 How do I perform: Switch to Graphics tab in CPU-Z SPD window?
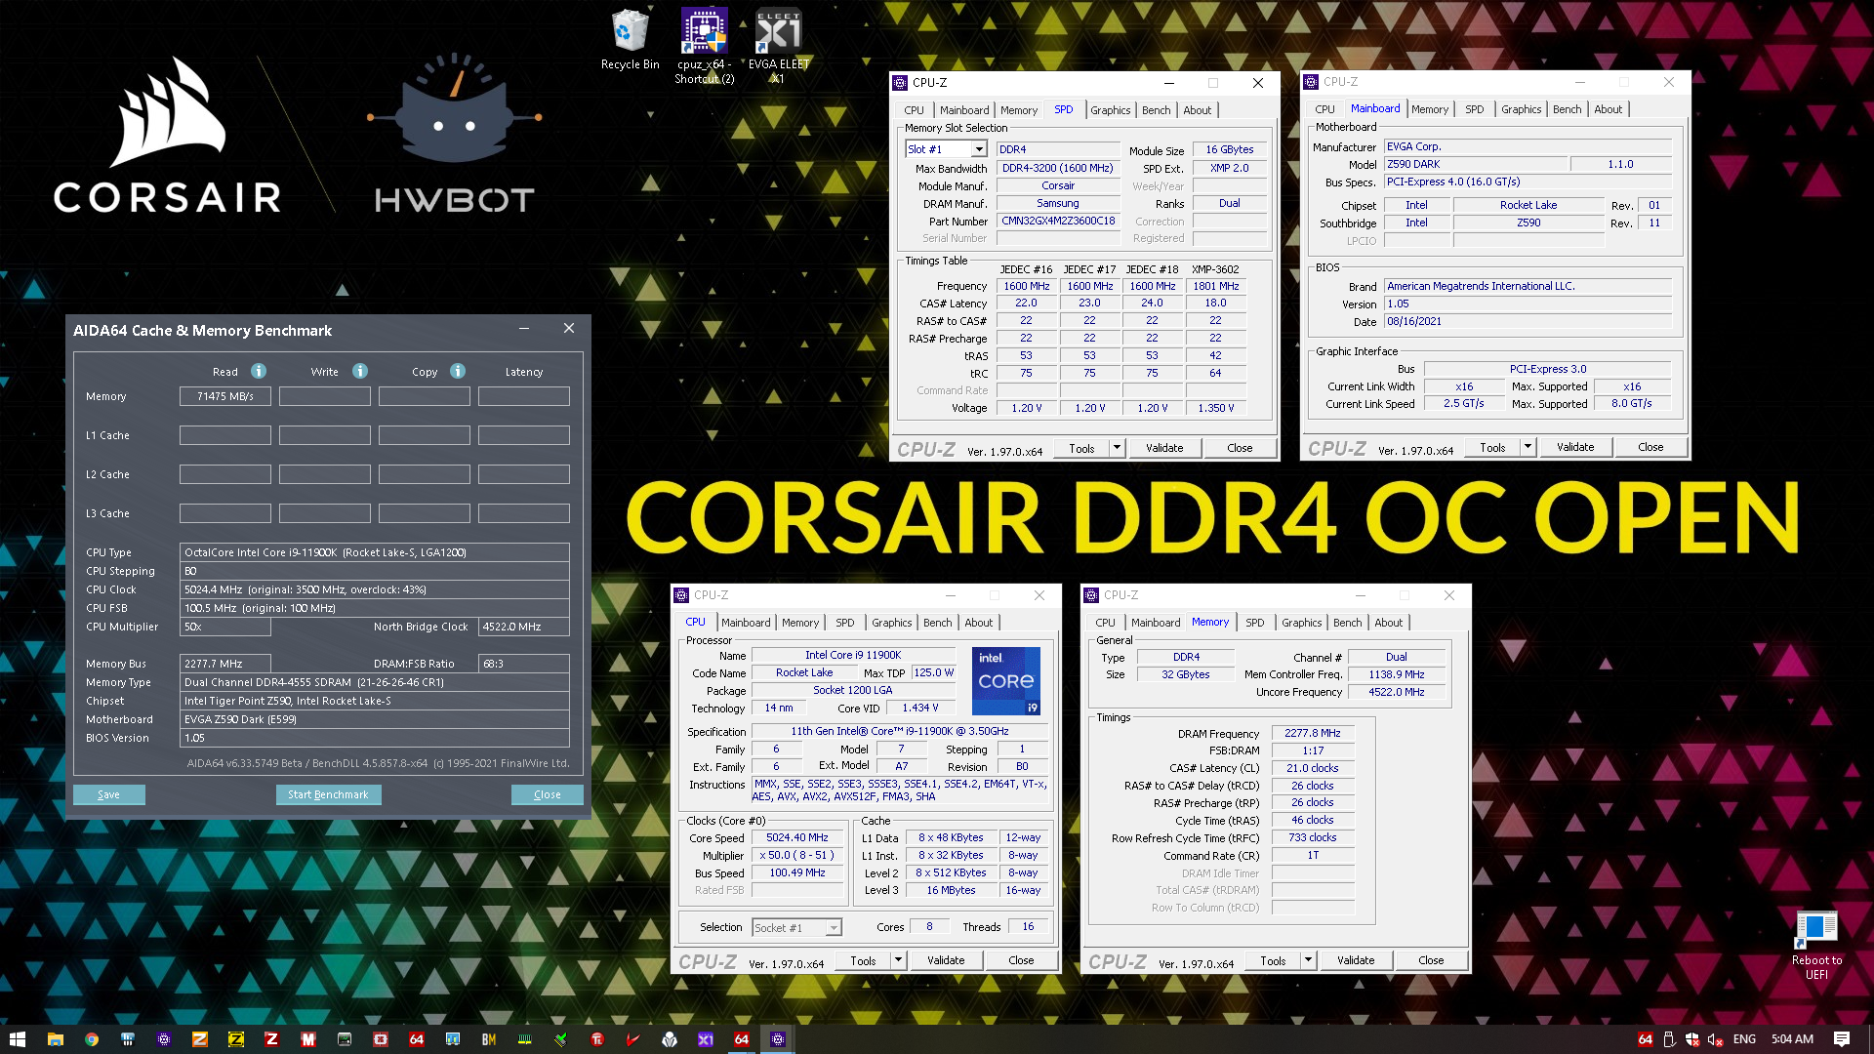pyautogui.click(x=1110, y=110)
